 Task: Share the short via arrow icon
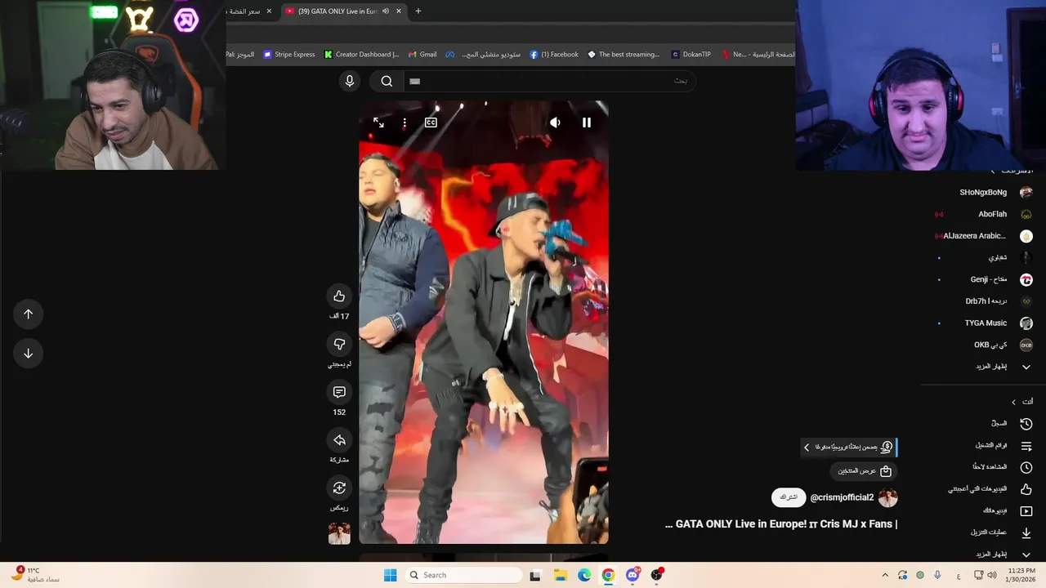point(339,440)
